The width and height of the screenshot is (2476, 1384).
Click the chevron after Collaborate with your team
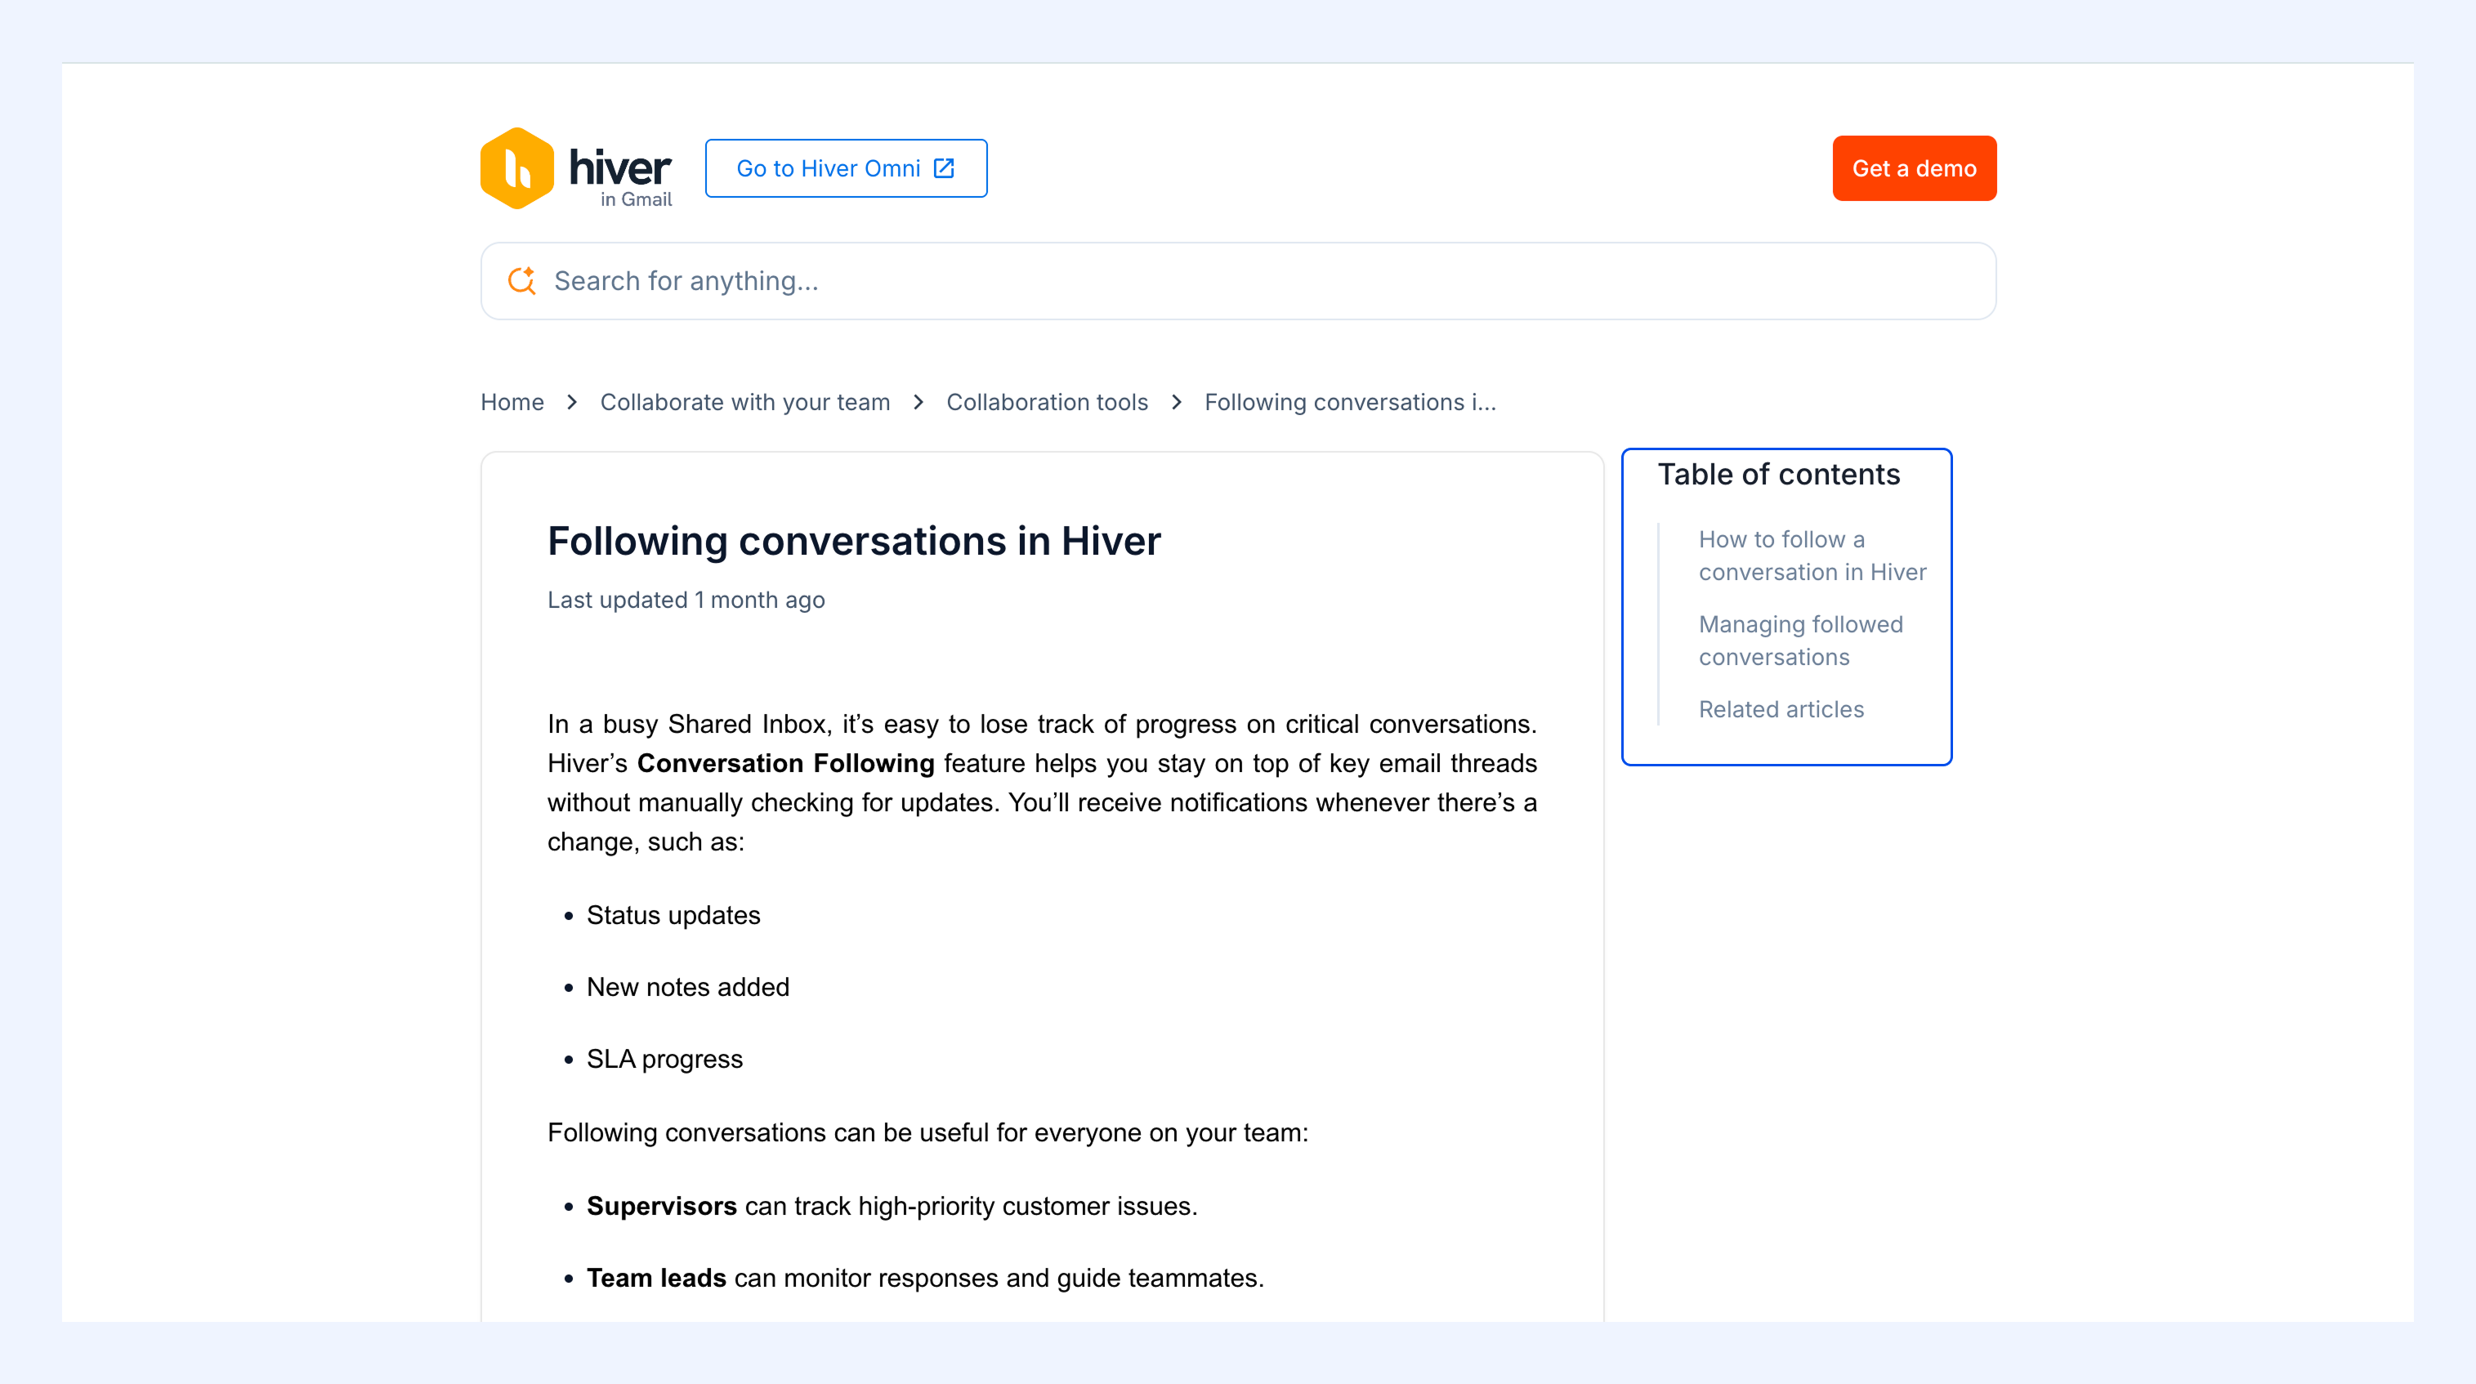(x=918, y=402)
